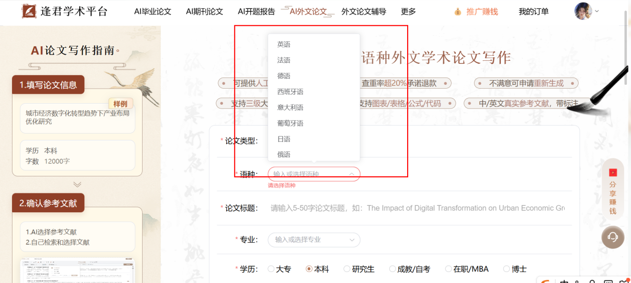This screenshot has height=283, width=631.
Task: Click the 请选择语种 validation message
Action: click(282, 185)
